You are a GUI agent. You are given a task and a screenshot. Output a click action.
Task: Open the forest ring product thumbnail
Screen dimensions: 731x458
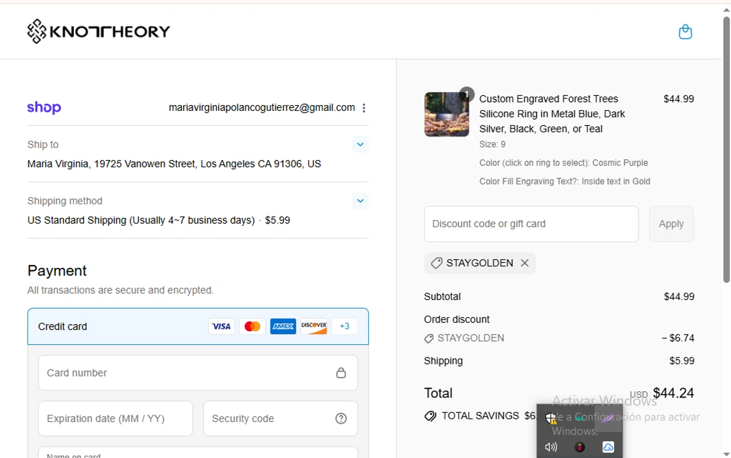point(447,114)
